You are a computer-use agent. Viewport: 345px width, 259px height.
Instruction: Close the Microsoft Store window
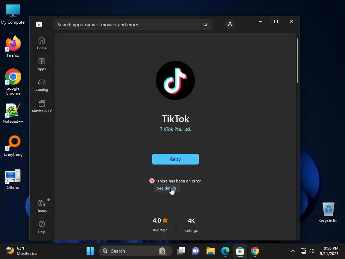291,22
